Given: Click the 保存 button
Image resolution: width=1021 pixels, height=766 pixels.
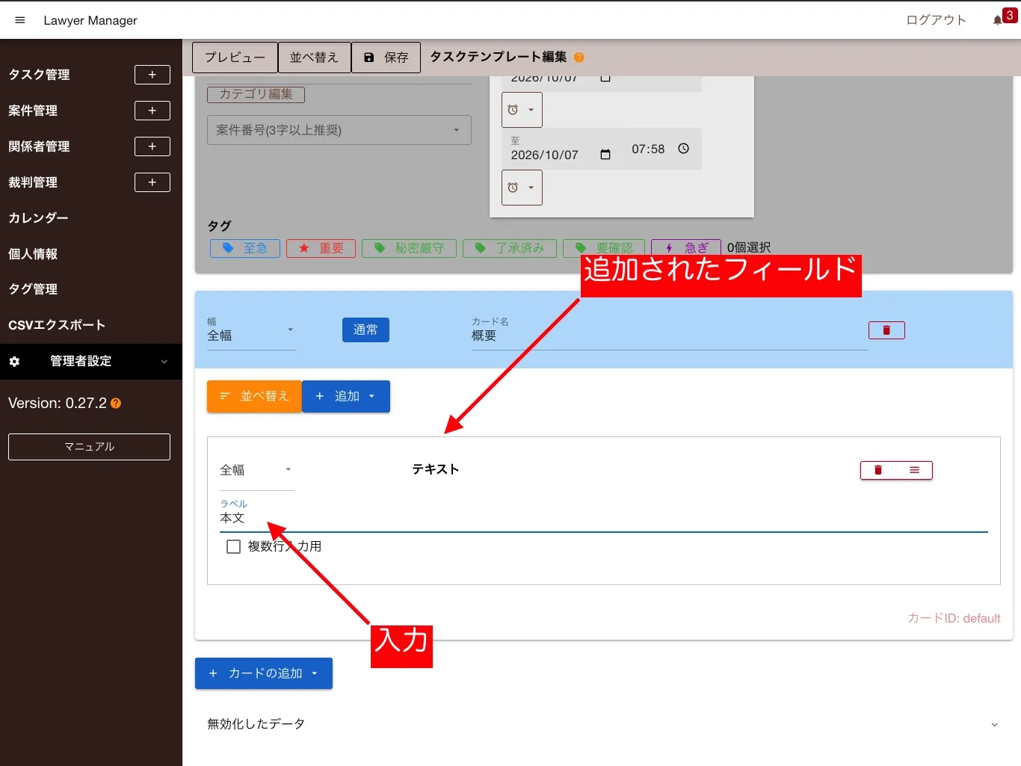Looking at the screenshot, I should pos(386,58).
